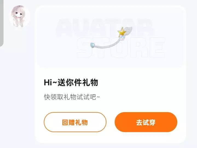
Task: Click the faded AVATAR watermark text
Action: 105,28
